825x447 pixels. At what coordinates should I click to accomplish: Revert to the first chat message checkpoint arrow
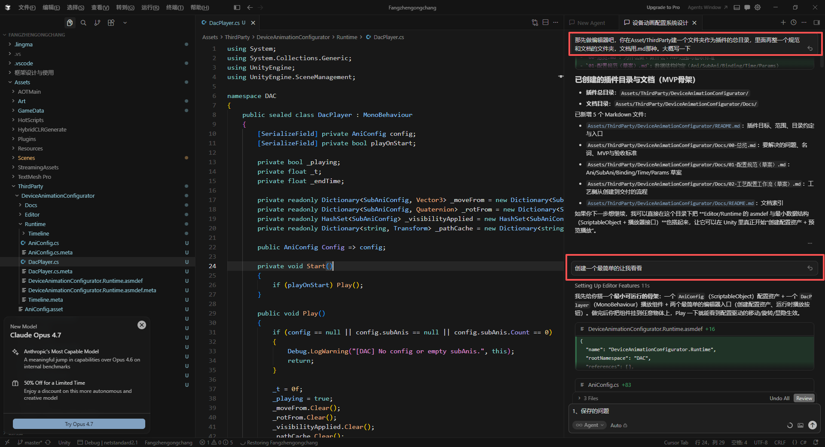point(810,49)
